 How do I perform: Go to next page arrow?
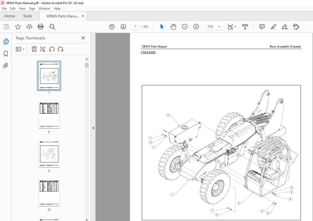[x=123, y=27]
